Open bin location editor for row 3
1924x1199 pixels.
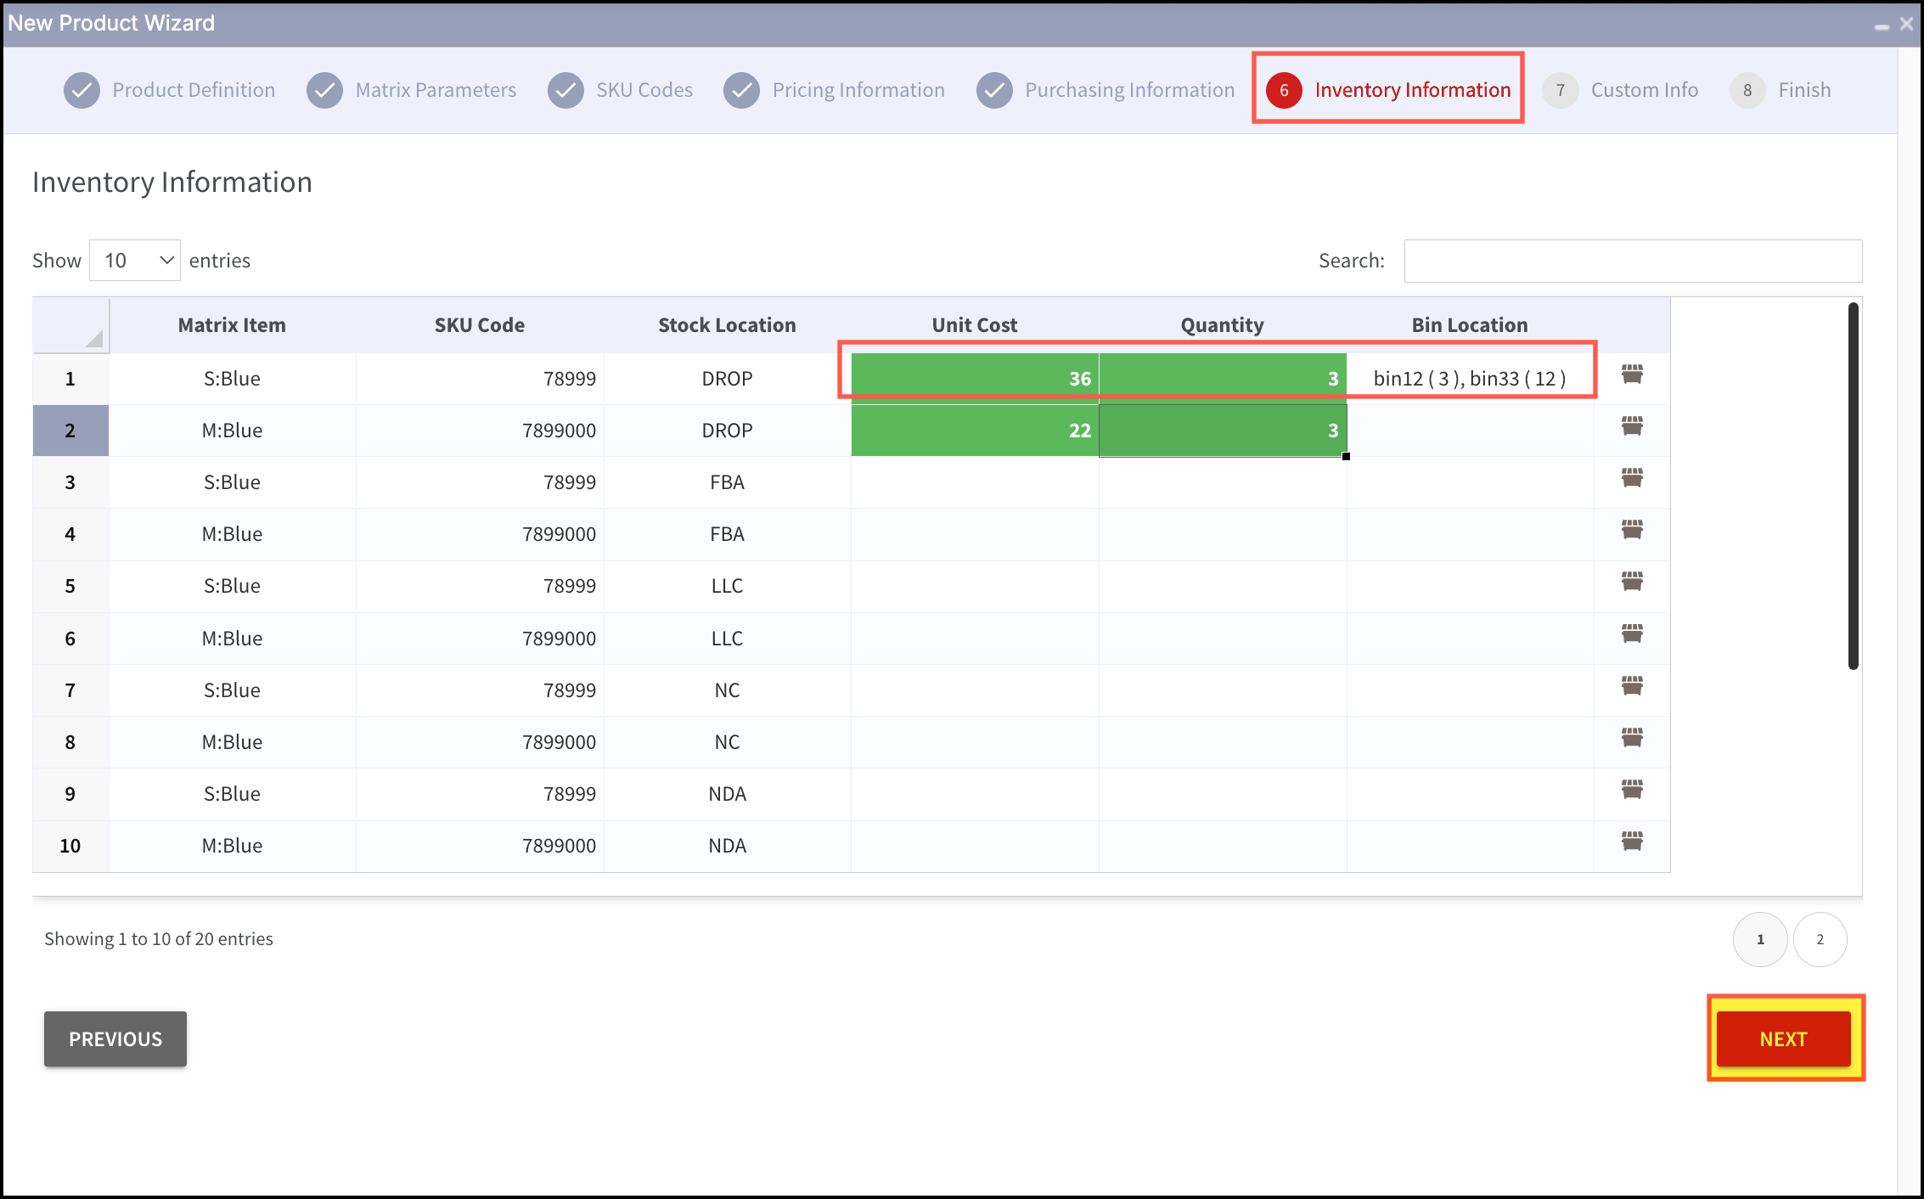[1632, 478]
